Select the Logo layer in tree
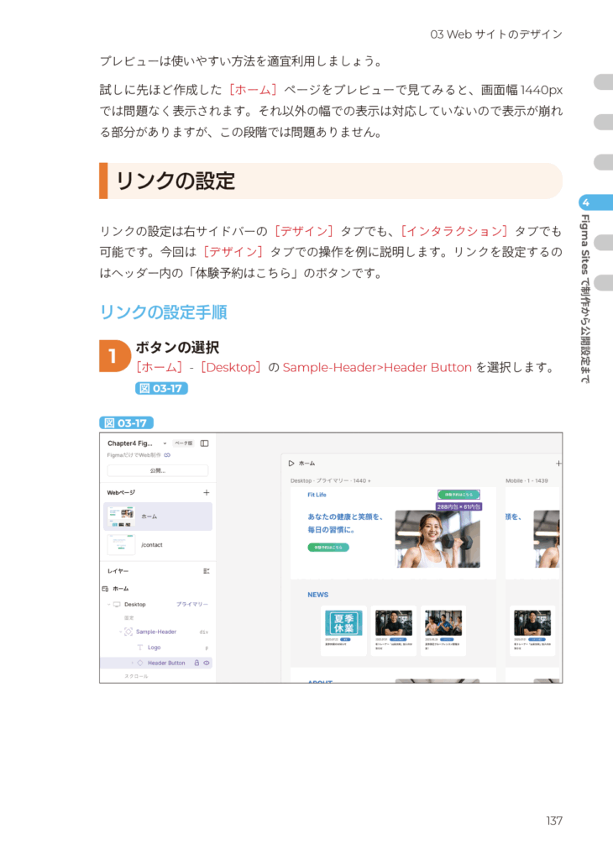 pos(155,648)
